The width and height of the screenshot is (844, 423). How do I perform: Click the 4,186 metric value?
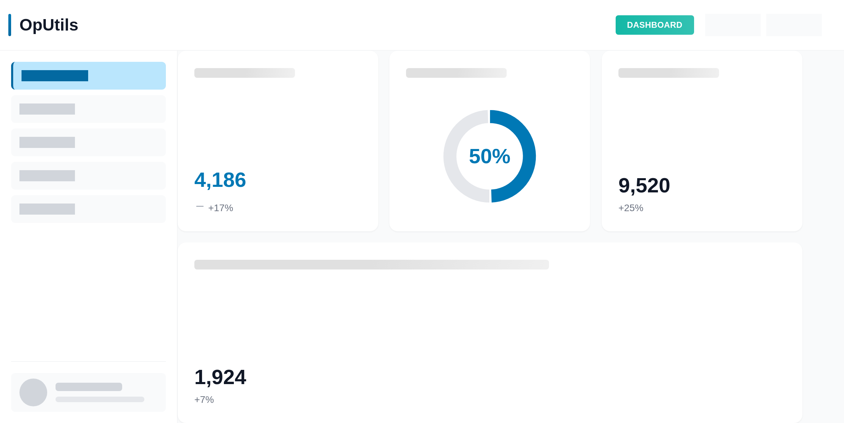click(x=220, y=180)
